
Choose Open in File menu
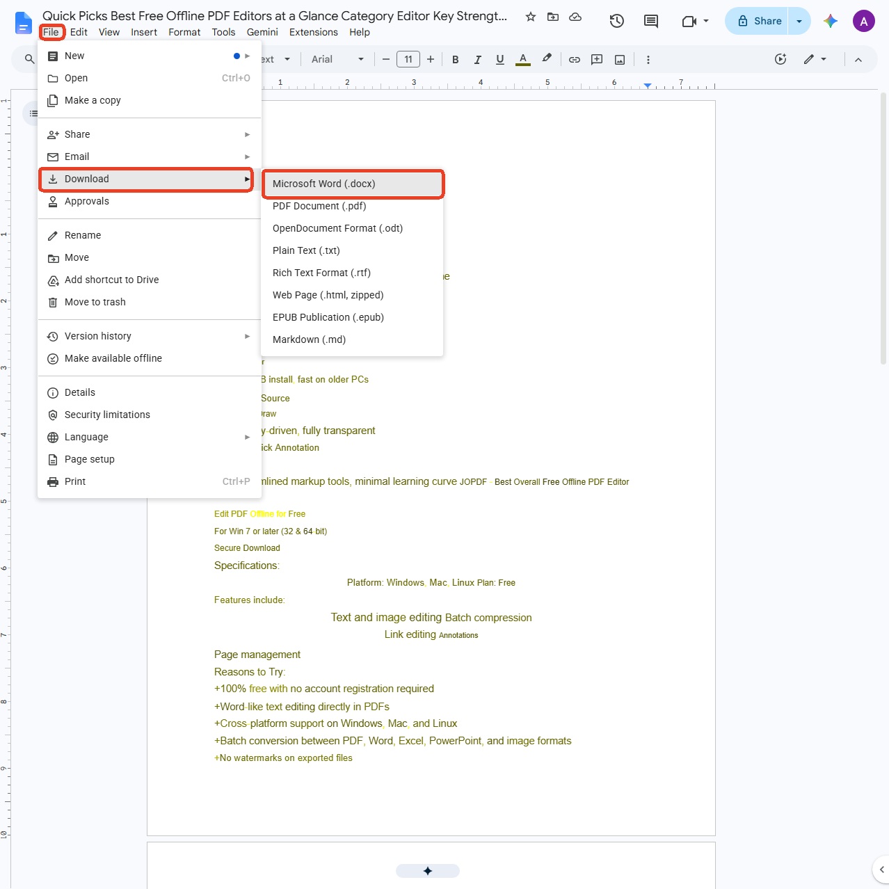(150, 78)
